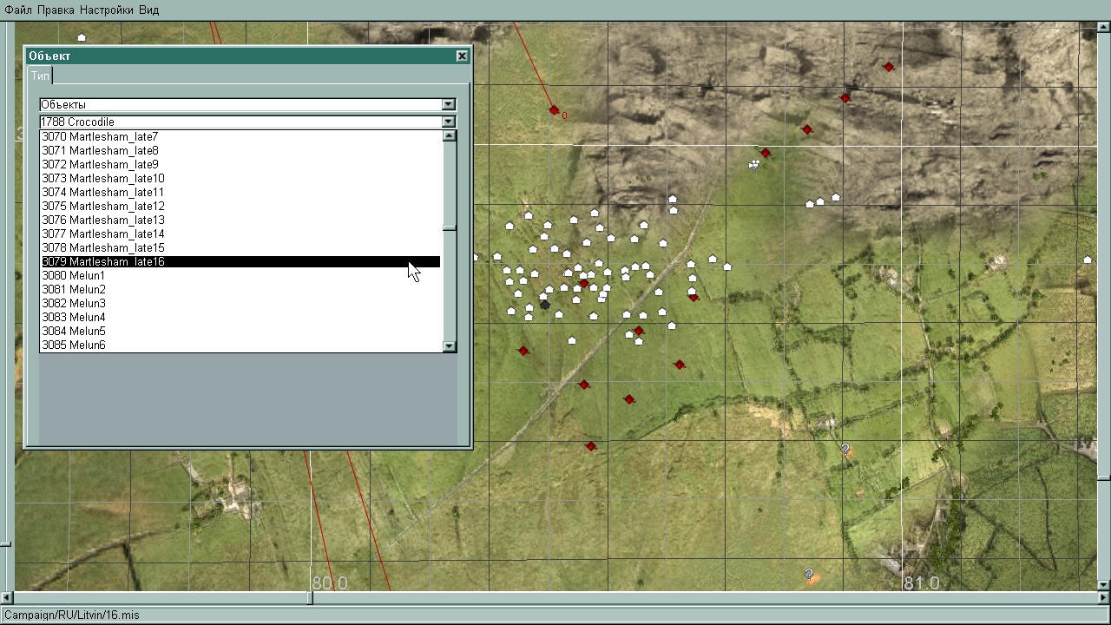Click the white house icon at far right edge
This screenshot has width=1111, height=625.
pos(1087,260)
